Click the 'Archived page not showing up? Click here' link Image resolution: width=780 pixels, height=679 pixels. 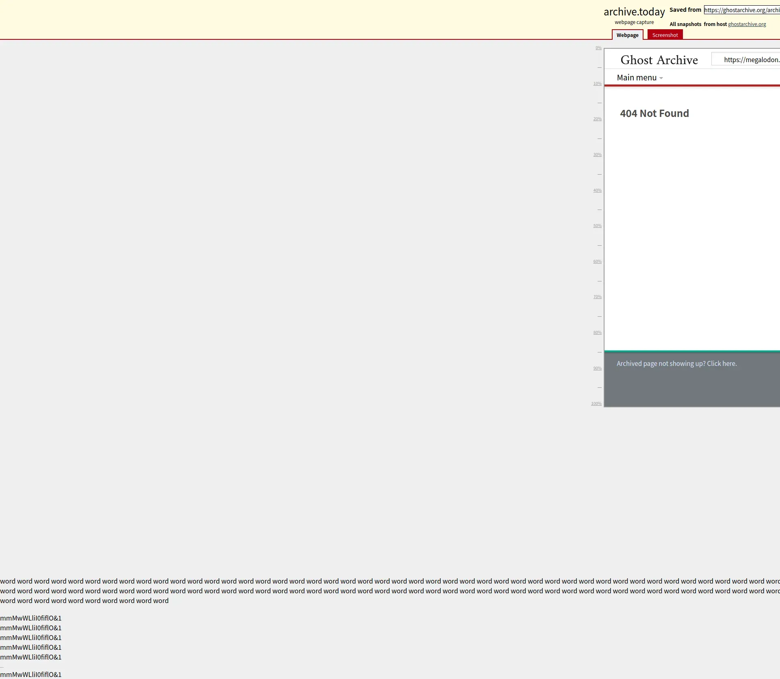point(676,363)
